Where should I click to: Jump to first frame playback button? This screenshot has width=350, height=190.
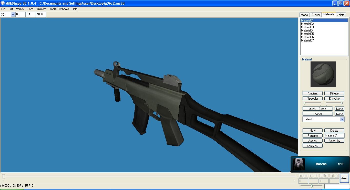pos(301,176)
